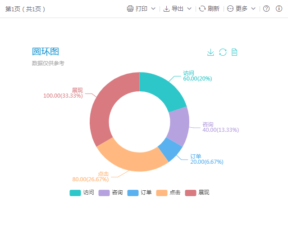This screenshot has width=288, height=233.
Task: Expand the dropdown arrow next to 导出
Action: click(189, 9)
